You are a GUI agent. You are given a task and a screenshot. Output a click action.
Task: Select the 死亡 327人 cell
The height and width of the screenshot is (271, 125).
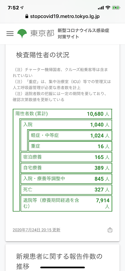[66, 190]
